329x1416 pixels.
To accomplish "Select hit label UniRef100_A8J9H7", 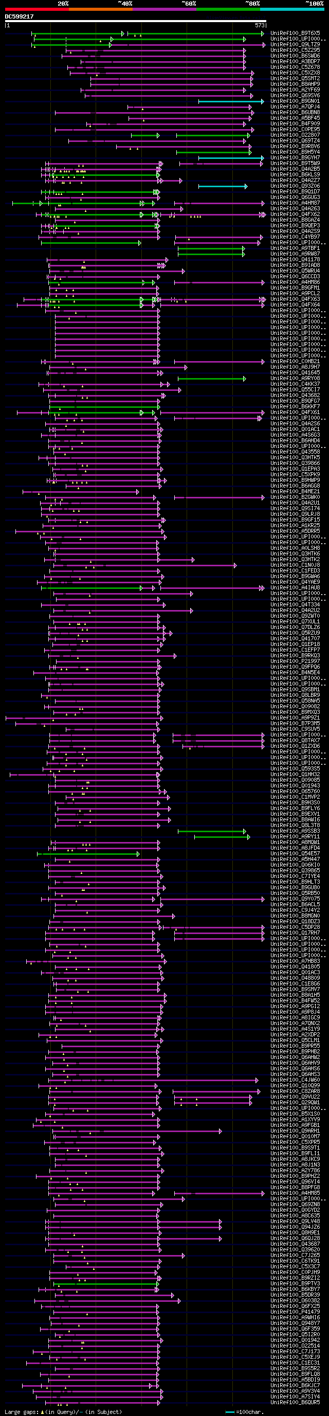I will [x=295, y=367].
